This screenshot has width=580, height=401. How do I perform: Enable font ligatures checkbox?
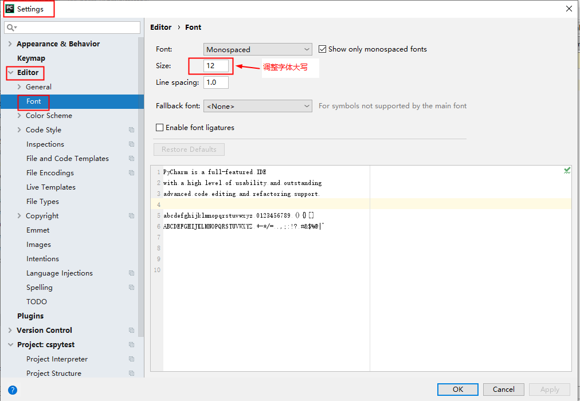tap(159, 128)
